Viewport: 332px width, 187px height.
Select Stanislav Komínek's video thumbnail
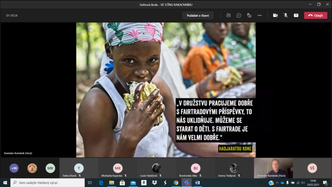pyautogui.click(x=273, y=168)
